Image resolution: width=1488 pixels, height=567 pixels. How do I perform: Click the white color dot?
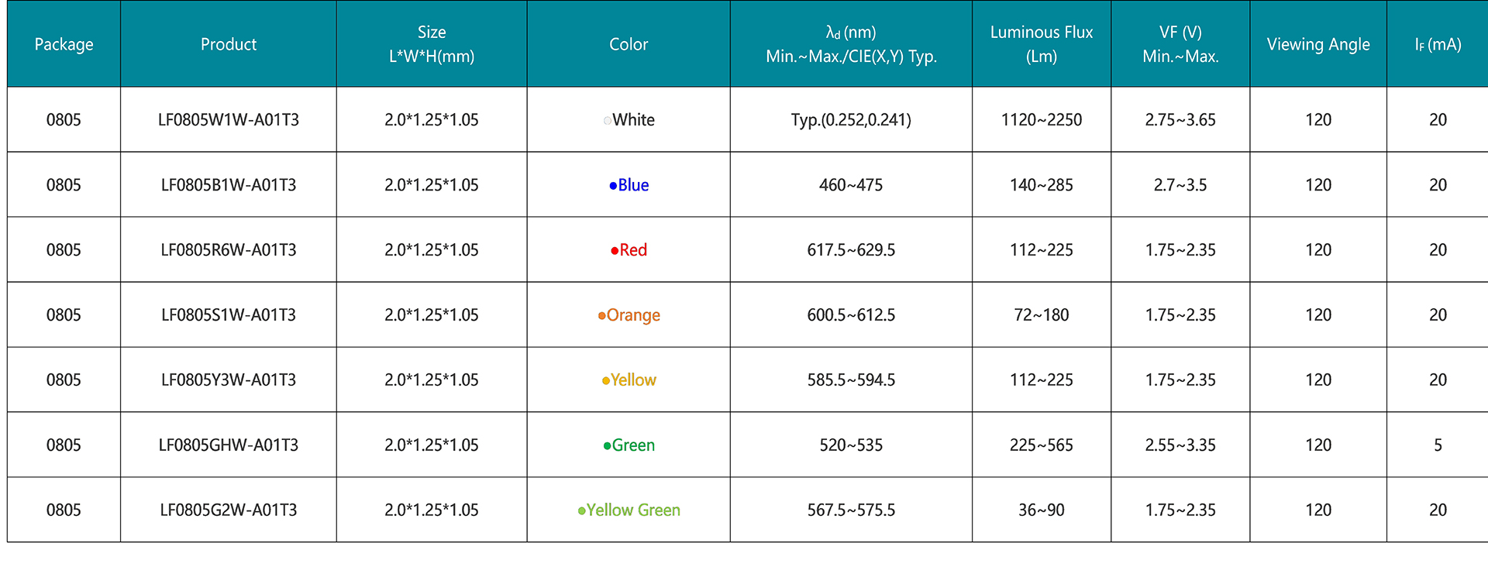point(608,121)
